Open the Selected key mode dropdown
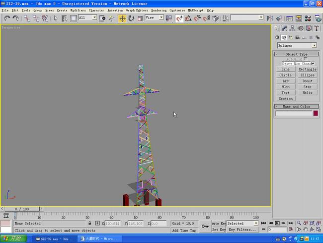323x243 pixels. point(256,223)
